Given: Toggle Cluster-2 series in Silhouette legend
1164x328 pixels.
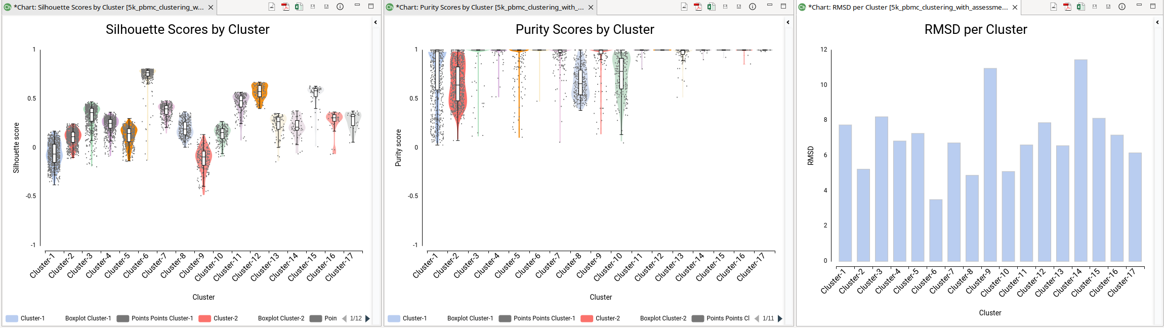Looking at the screenshot, I should 218,318.
